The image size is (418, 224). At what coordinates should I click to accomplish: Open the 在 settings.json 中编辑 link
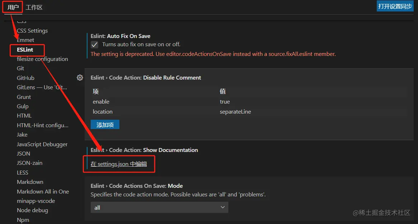click(x=119, y=164)
